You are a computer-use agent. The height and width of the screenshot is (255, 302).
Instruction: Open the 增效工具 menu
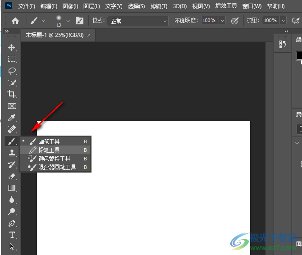pos(226,6)
